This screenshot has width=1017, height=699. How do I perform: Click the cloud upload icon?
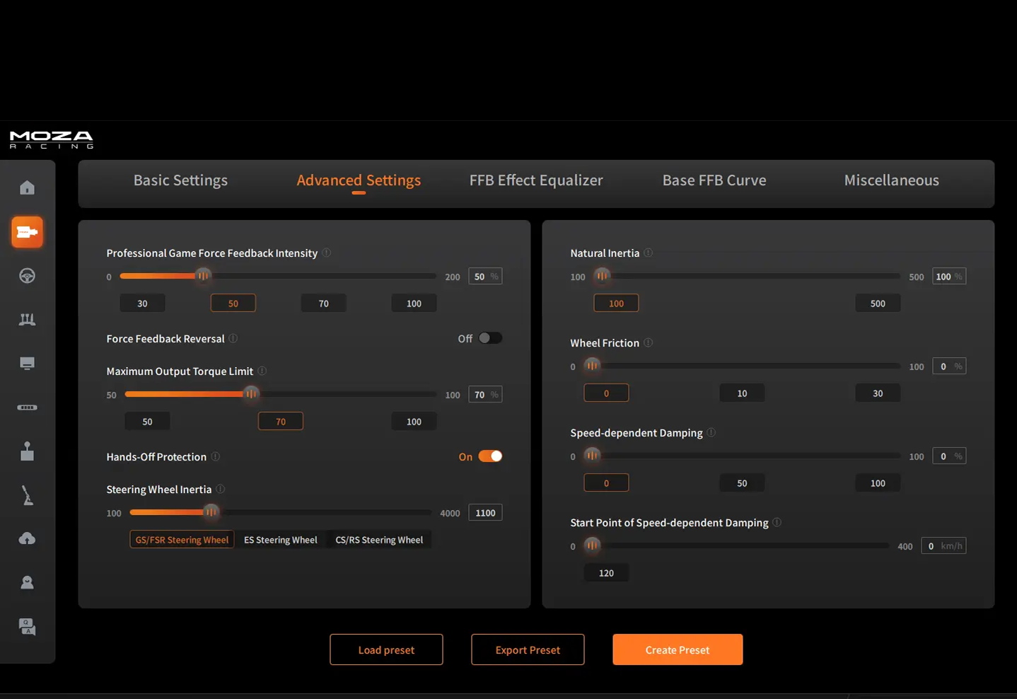(x=27, y=539)
